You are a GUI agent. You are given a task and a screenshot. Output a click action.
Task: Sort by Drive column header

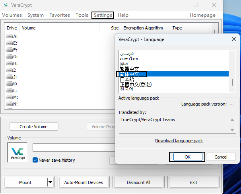[12, 28]
